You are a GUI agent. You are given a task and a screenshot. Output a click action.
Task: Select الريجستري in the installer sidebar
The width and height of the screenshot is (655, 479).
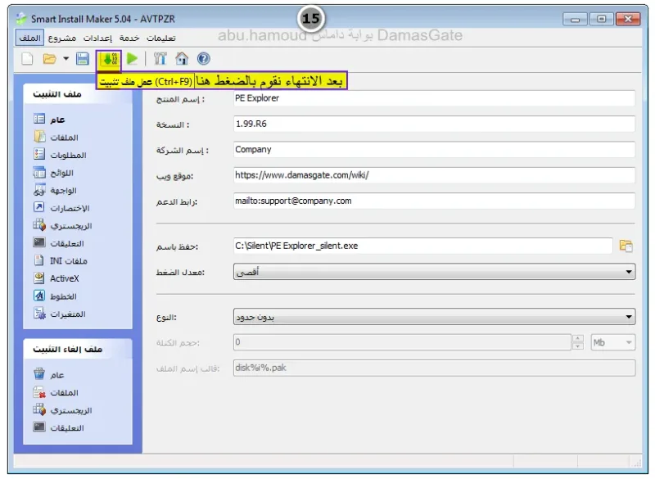[70, 225]
